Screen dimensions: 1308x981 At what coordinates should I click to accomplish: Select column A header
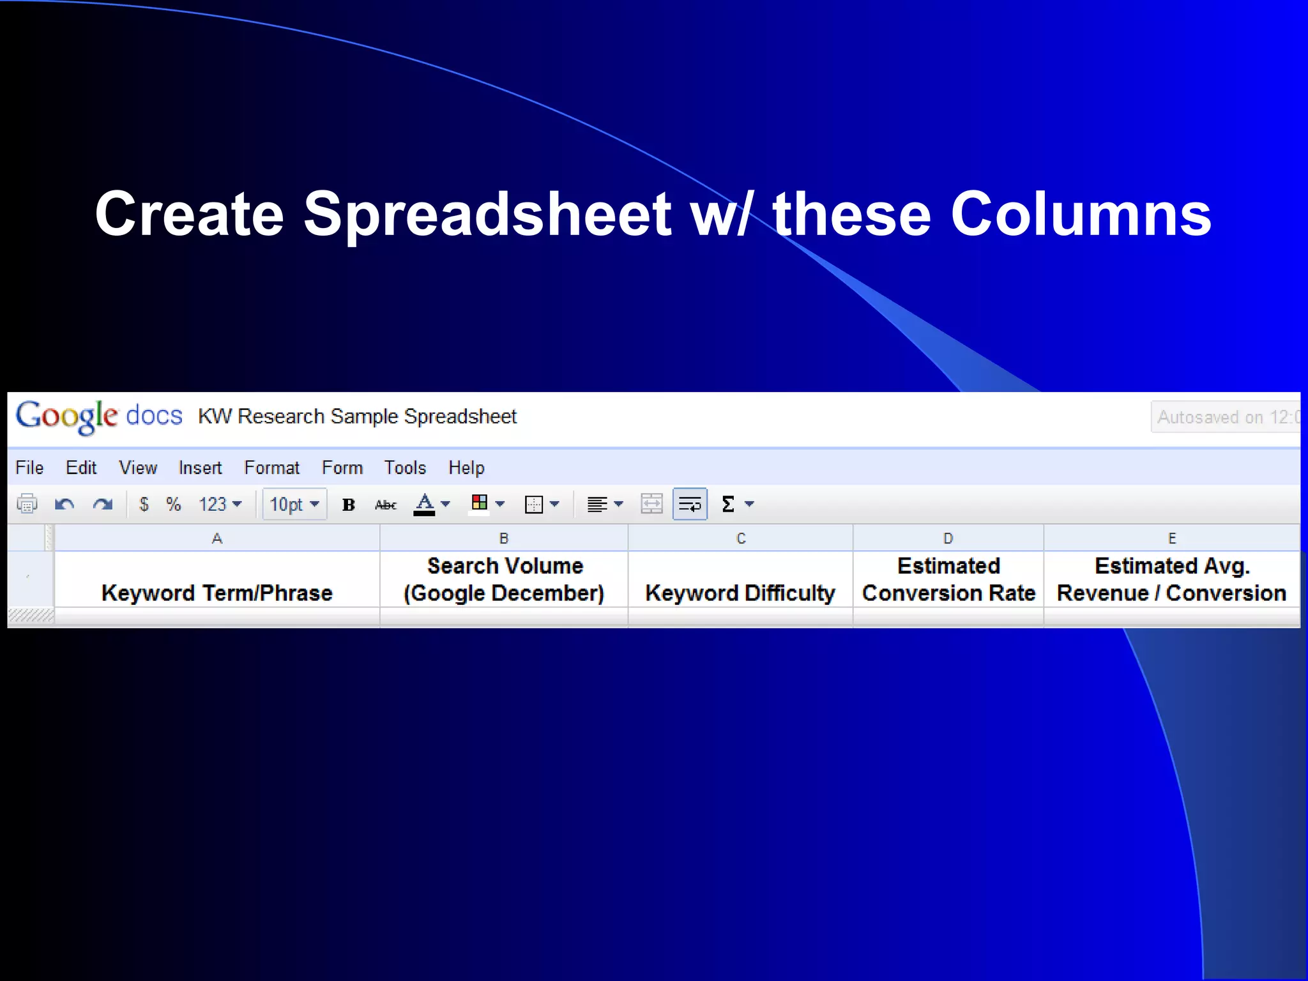(x=217, y=538)
